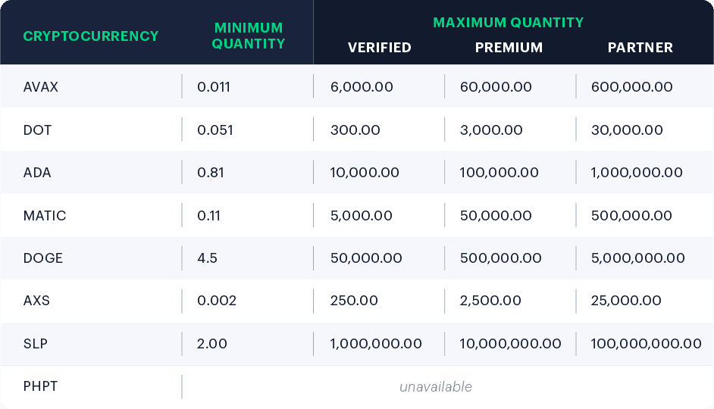The width and height of the screenshot is (714, 409).
Task: Click the PARTNER sub-header
Action: (x=640, y=48)
